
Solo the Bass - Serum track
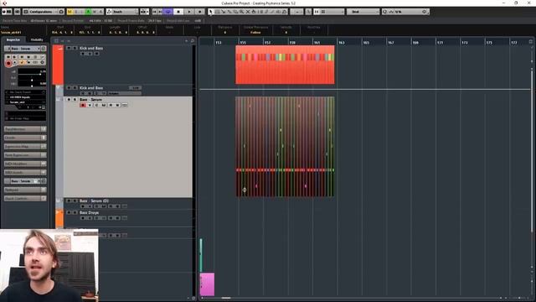pyautogui.click(x=75, y=100)
